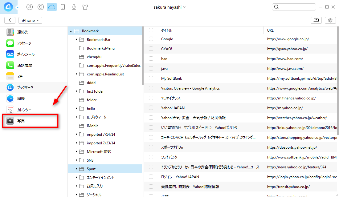339x197 pixels.
Task: Click the AnyTrans logo icon
Action: click(8, 7)
